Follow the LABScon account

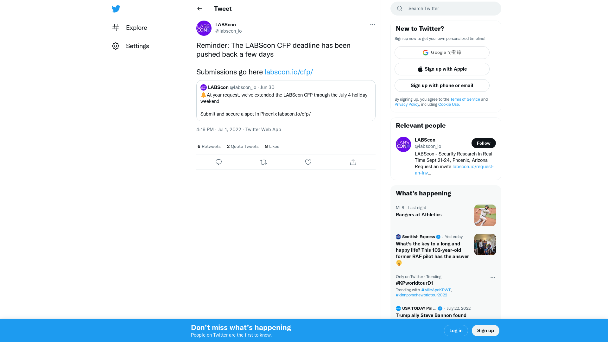(483, 143)
